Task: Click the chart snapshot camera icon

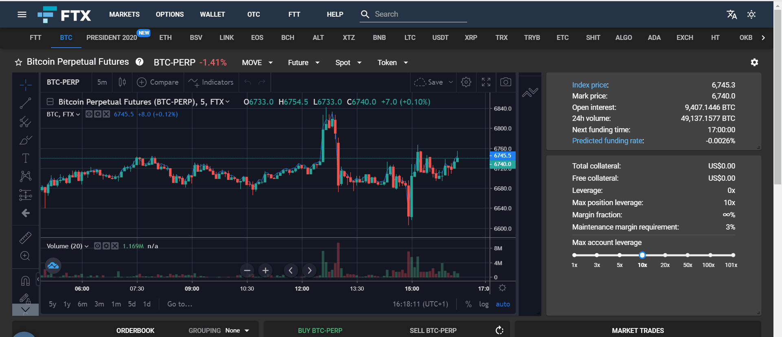Action: [505, 82]
